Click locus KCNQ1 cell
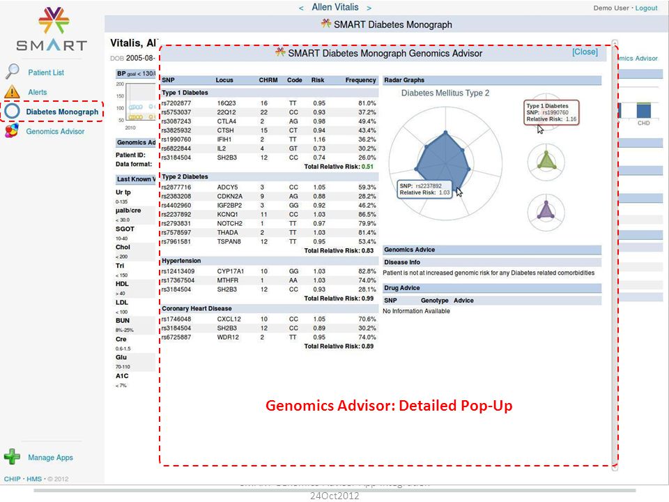Image resolution: width=669 pixels, height=502 pixels. [x=227, y=215]
